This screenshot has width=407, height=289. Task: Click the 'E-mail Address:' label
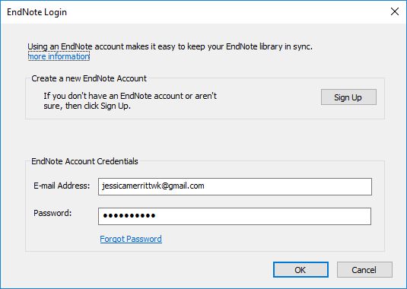(x=62, y=186)
